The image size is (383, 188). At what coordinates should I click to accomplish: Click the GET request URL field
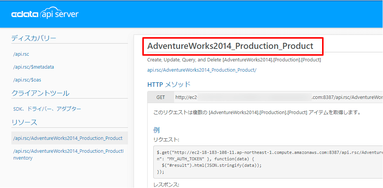(x=278, y=97)
